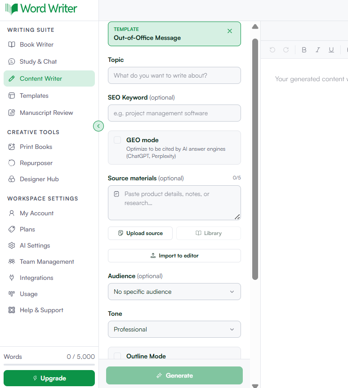Click the lightning icon on Upgrade button
The width and height of the screenshot is (348, 388).
pyautogui.click(x=35, y=378)
